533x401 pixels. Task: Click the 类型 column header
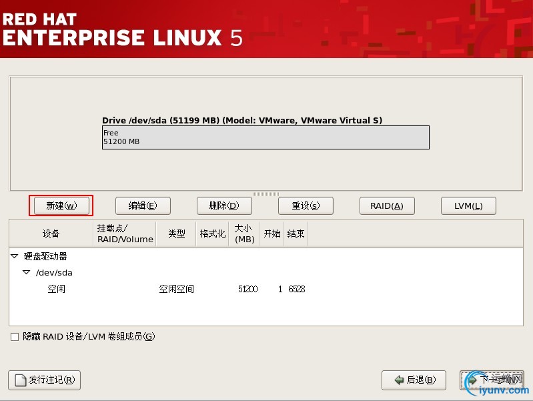[x=176, y=234]
